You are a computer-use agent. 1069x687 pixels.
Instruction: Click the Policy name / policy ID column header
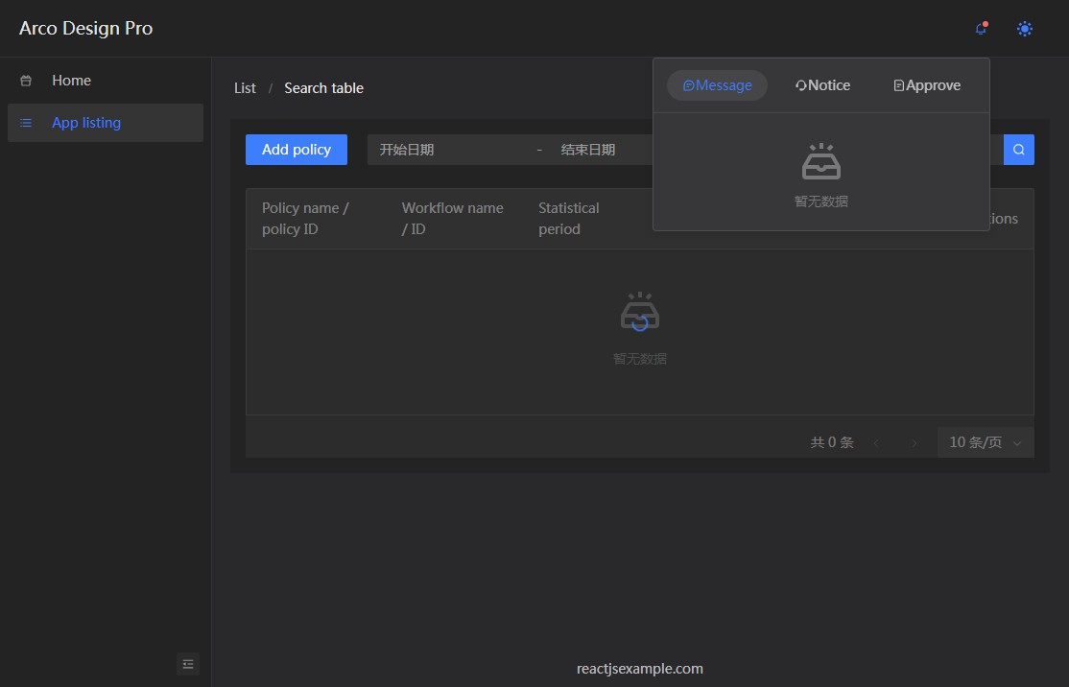pyautogui.click(x=305, y=219)
